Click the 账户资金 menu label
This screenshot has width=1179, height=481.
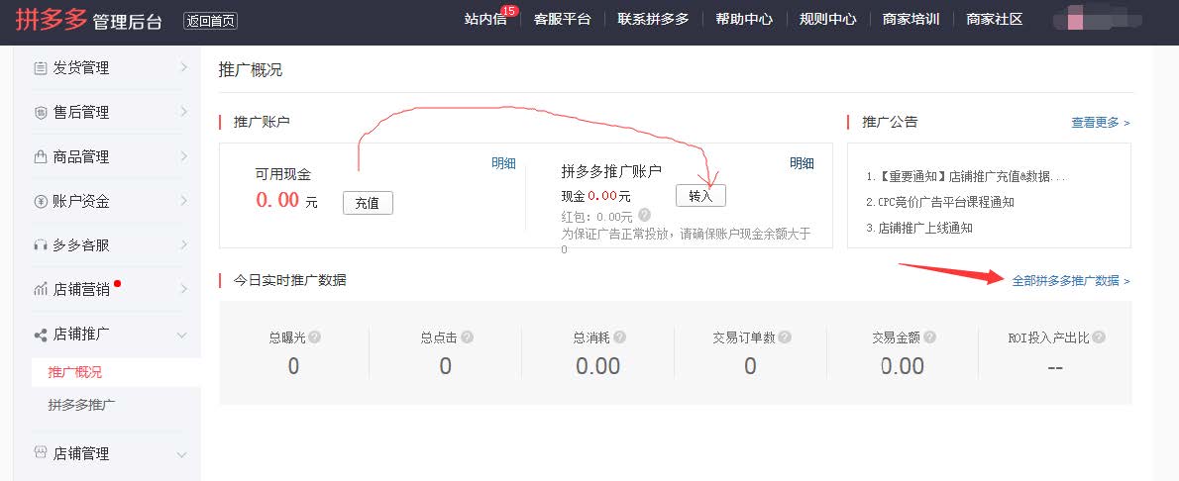point(81,202)
